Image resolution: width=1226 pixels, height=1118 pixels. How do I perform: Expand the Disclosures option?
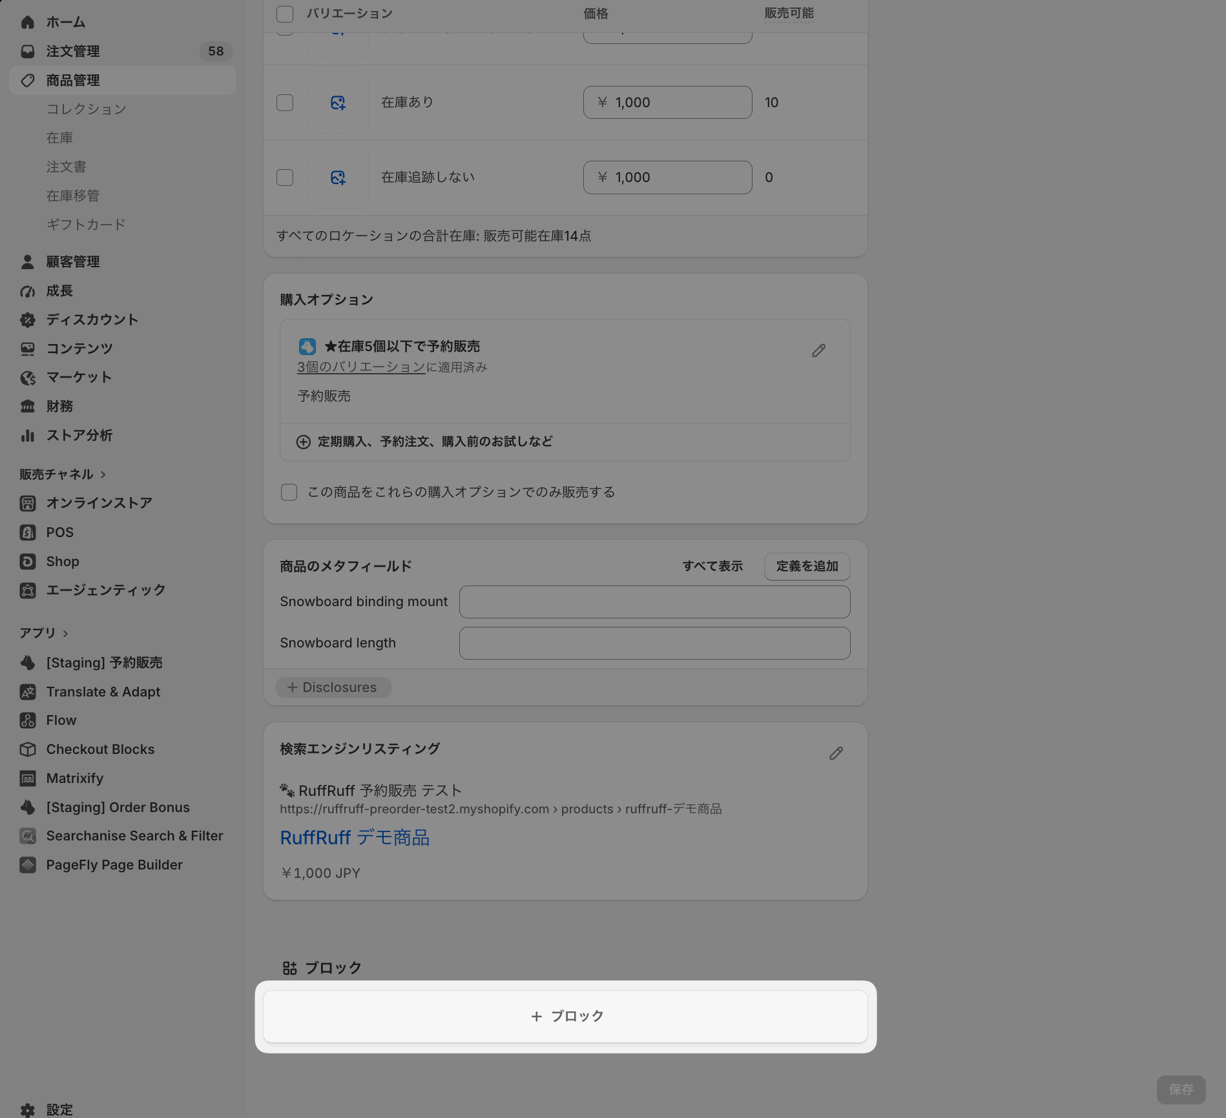pyautogui.click(x=333, y=687)
